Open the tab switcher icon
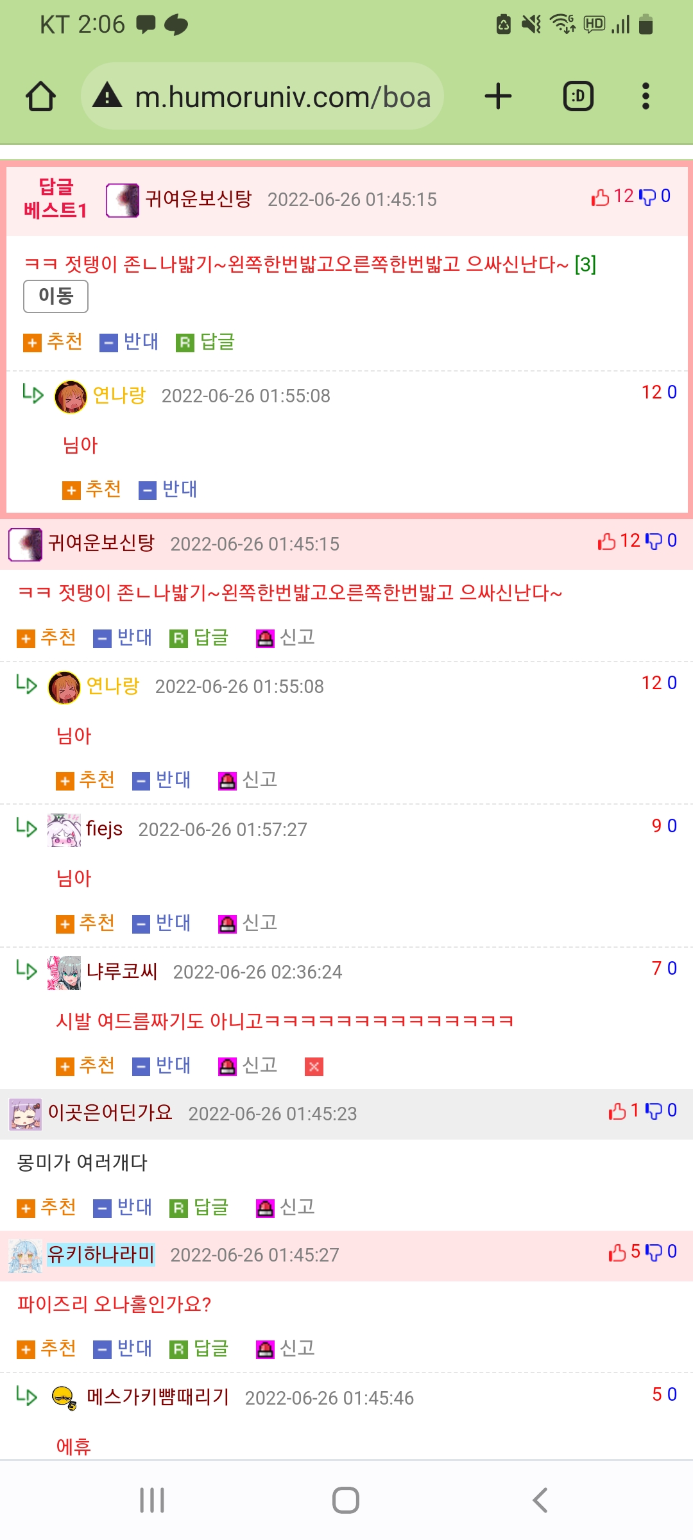693x1540 pixels. pyautogui.click(x=578, y=96)
